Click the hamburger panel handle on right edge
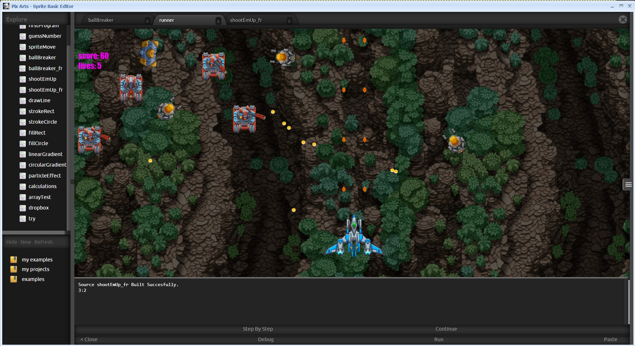 tap(628, 184)
